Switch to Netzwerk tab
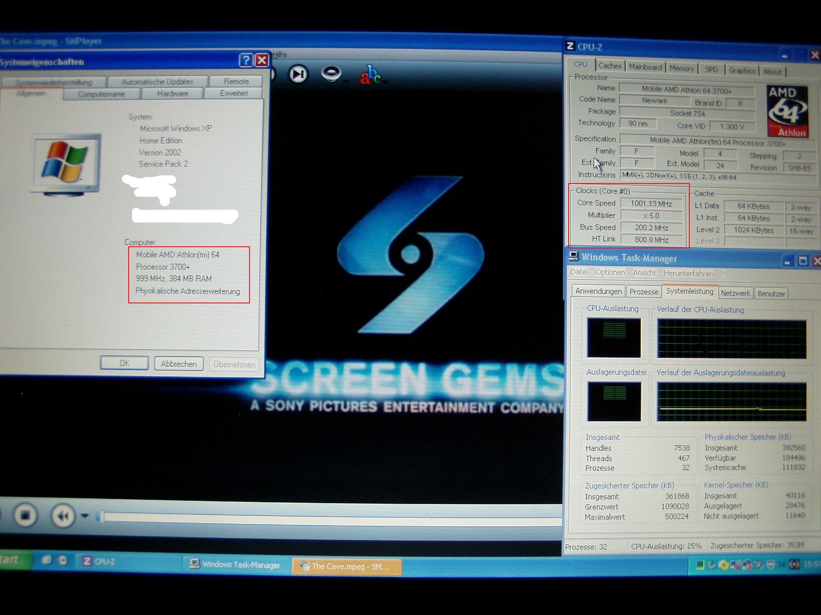 (735, 293)
